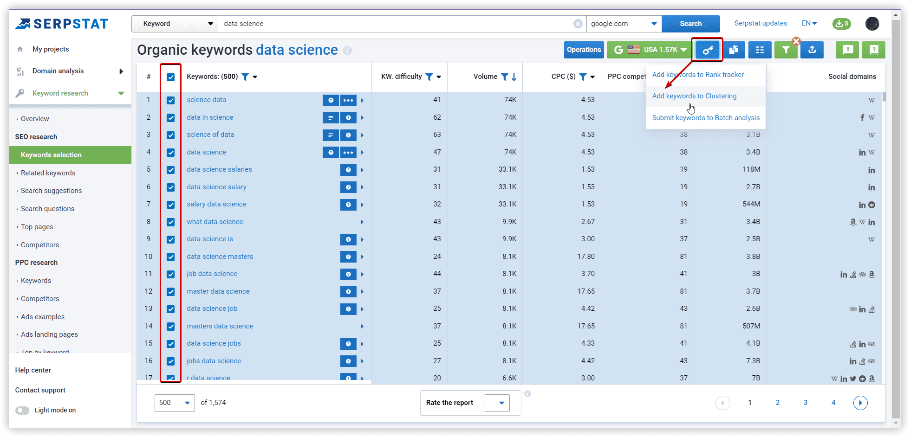Screen dimensions: 910x437
Task: Toggle the Light mode on switch
Action: 22,410
